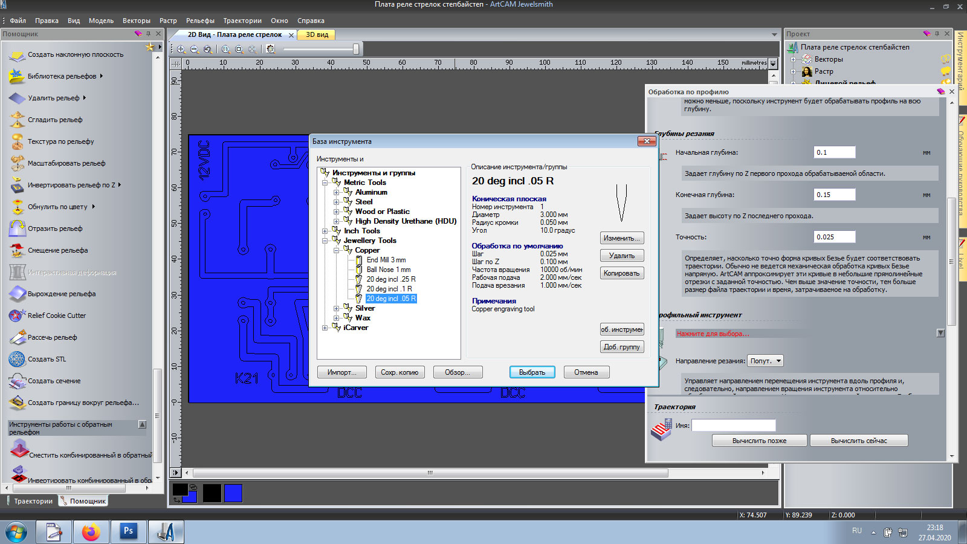Collapse the Copper tool group
The image size is (967, 544).
[x=337, y=250]
